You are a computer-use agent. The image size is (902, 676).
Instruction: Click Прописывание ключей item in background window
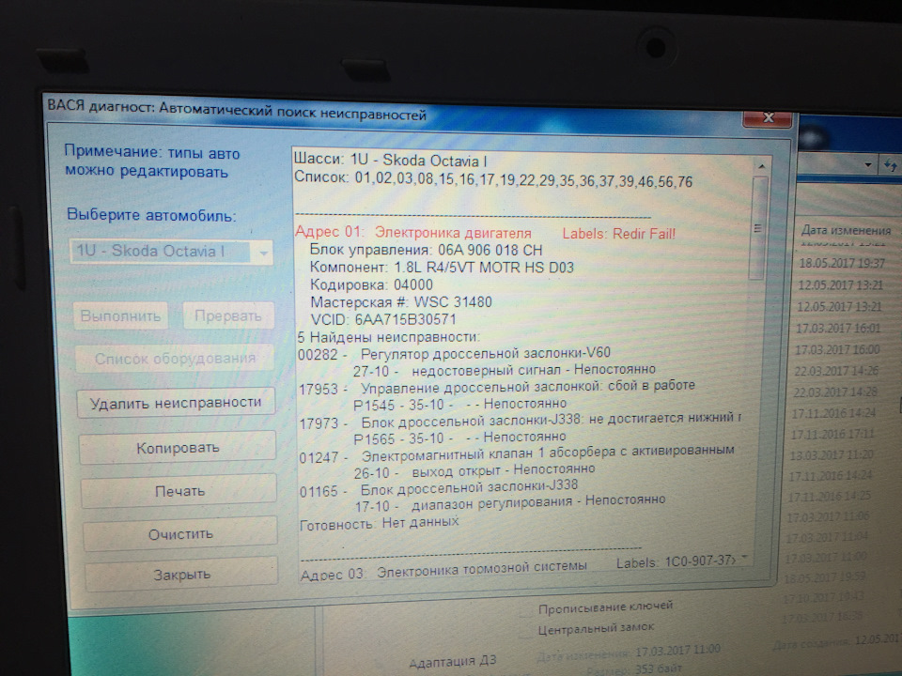coord(605,607)
